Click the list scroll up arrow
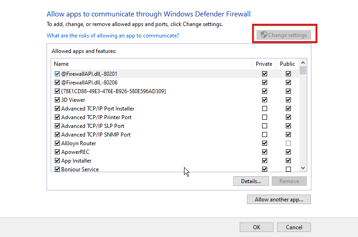This screenshot has width=358, height=237. coord(303,63)
